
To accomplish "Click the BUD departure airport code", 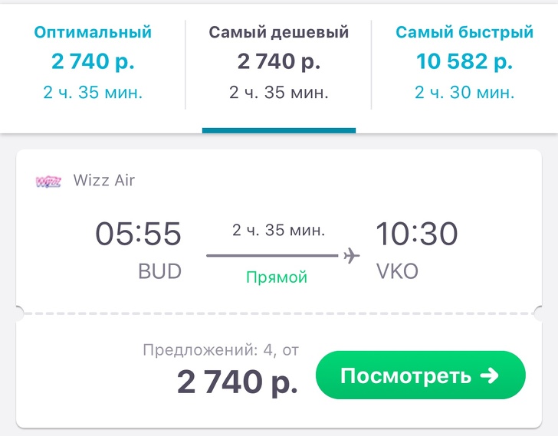I will tap(159, 272).
